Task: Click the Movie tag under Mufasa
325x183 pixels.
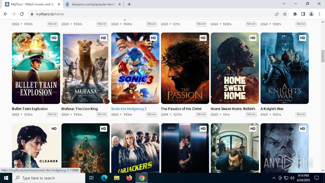Action: (x=102, y=115)
